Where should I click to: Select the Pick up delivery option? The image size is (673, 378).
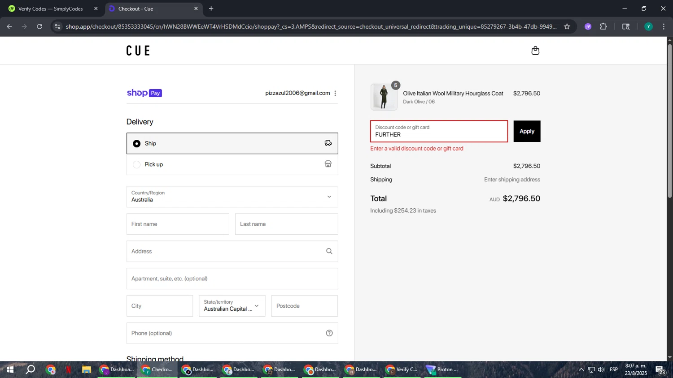[232, 164]
